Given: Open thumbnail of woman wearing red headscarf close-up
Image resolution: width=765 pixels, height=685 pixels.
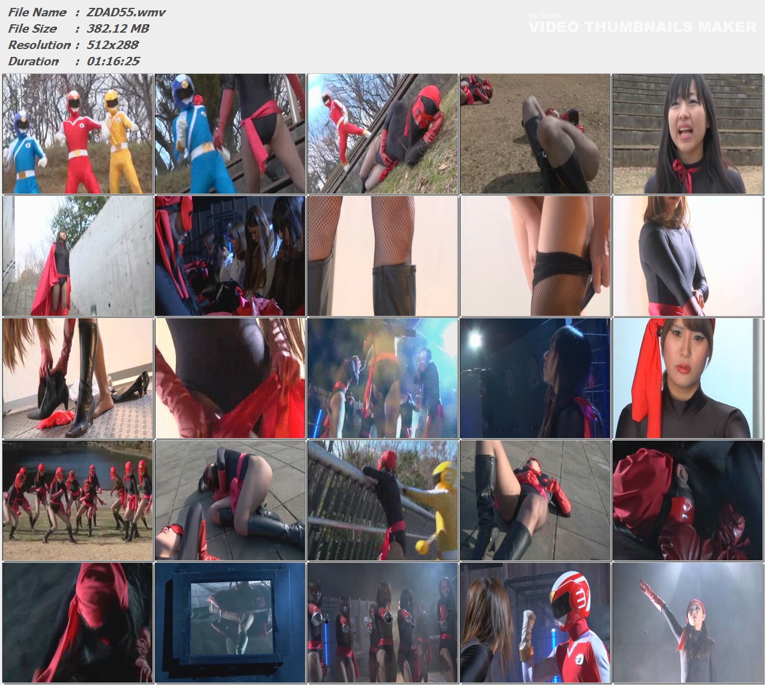Looking at the screenshot, I should click(688, 378).
